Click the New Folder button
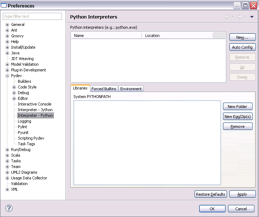The width and height of the screenshot is (259, 217). tap(237, 107)
